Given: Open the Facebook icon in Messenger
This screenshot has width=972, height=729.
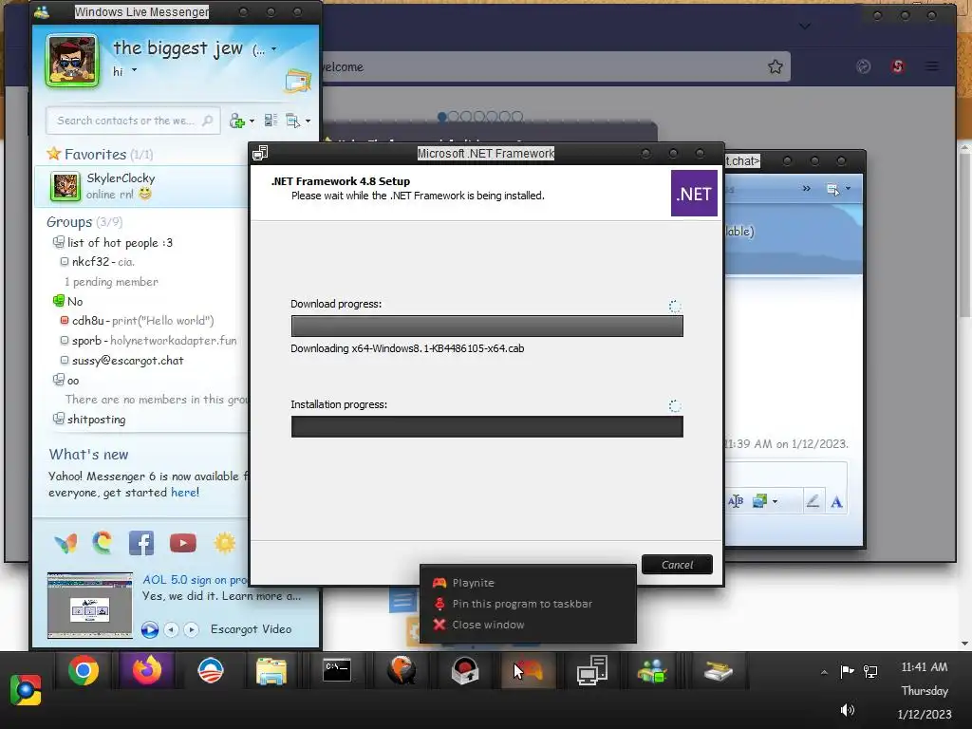Looking at the screenshot, I should point(141,543).
